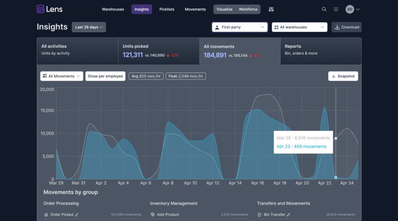Open the apps grid icon

tap(336, 9)
